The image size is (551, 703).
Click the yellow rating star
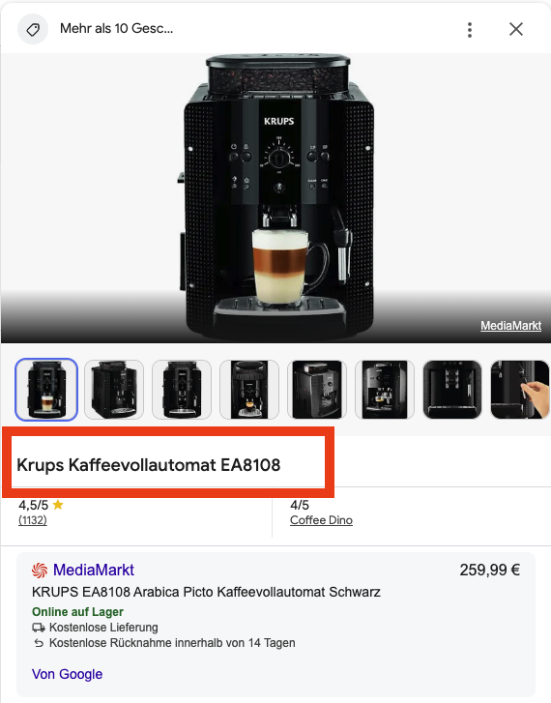coord(58,505)
